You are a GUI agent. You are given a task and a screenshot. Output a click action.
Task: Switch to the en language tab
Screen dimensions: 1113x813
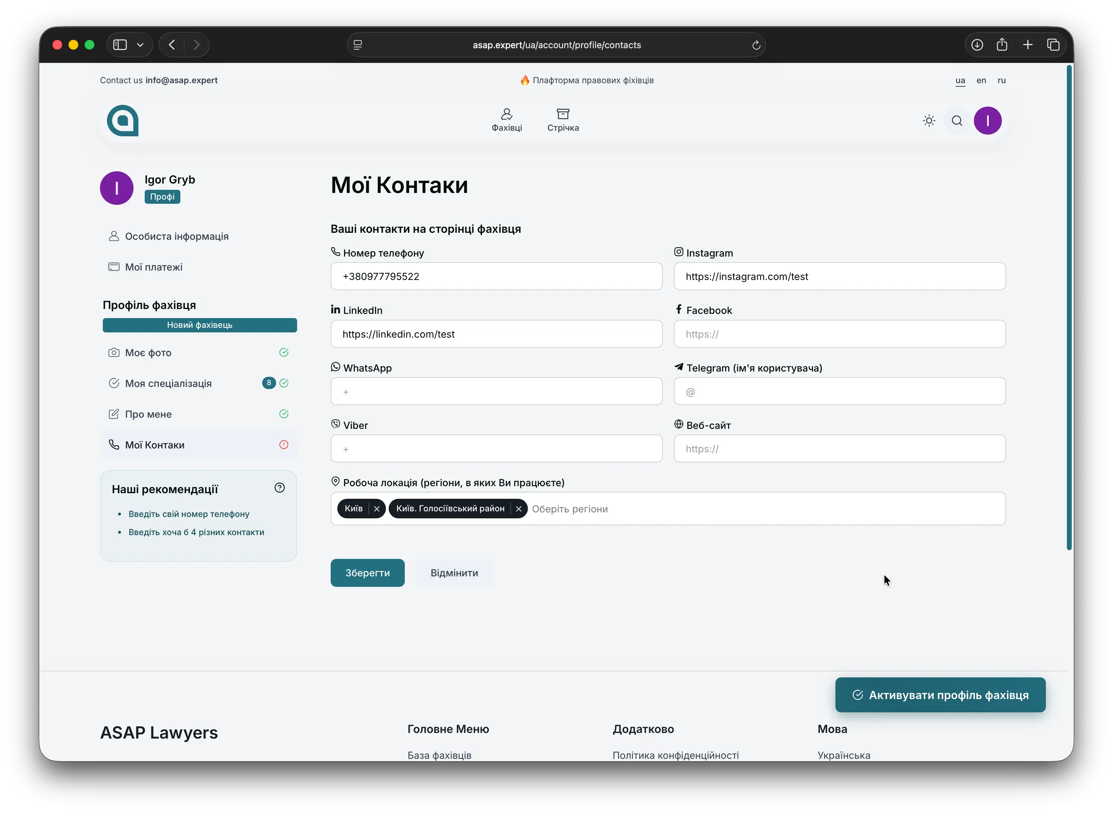[981, 80]
